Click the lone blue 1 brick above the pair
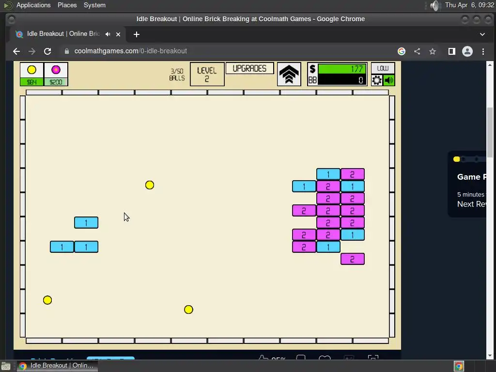This screenshot has height=372, width=496. coord(86,223)
